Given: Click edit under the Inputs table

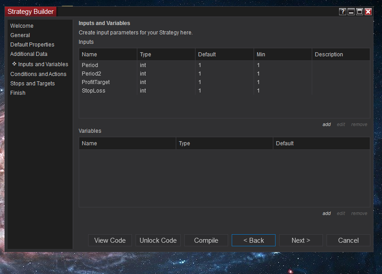Looking at the screenshot, I should pos(341,124).
